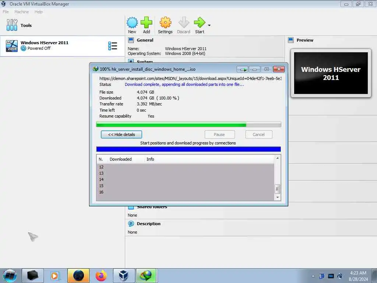377x283 pixels.
Task: Select the Tools entry in sidebar
Action: [63, 25]
